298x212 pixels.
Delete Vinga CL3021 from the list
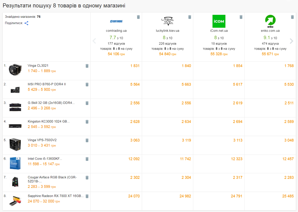87,66
